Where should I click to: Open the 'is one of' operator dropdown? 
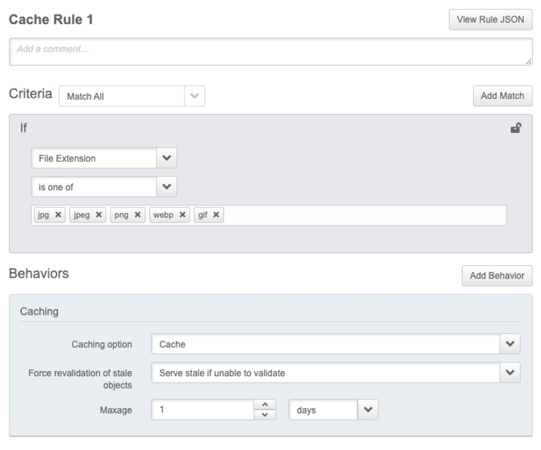click(x=166, y=187)
